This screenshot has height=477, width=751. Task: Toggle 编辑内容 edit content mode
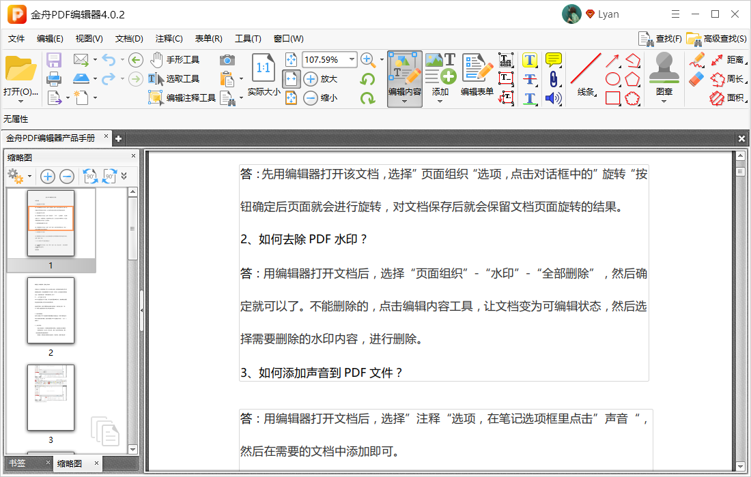point(403,75)
